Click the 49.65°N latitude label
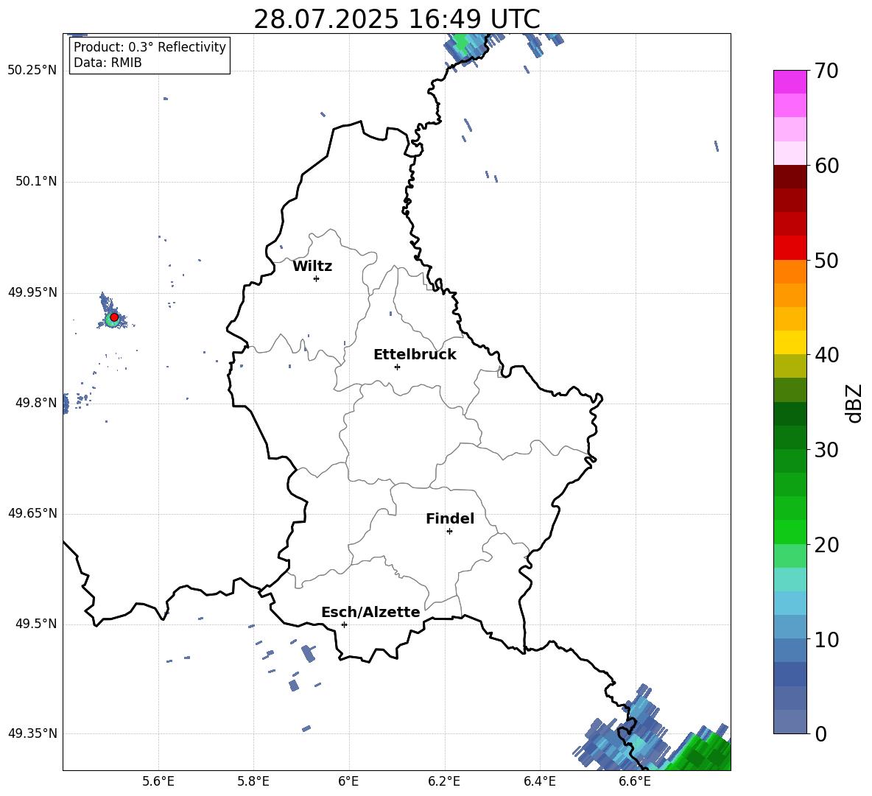872x796 pixels. tap(32, 513)
